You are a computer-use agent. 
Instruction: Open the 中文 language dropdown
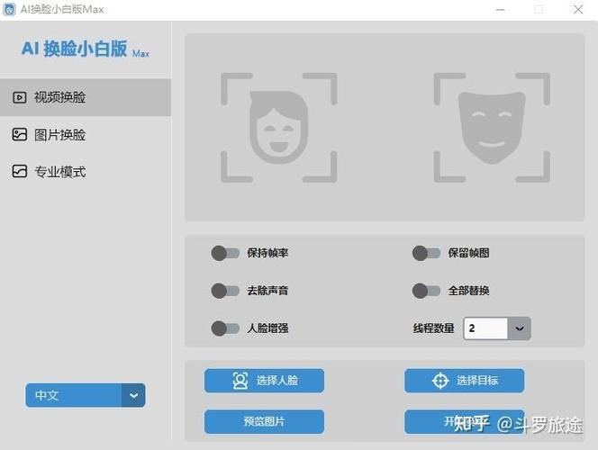click(133, 395)
